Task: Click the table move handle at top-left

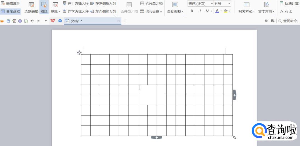Action: pyautogui.click(x=79, y=53)
